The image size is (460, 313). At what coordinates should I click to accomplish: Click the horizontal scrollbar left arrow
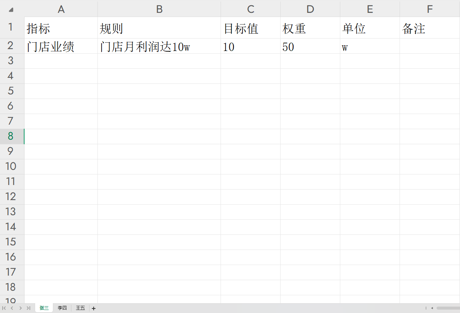pyautogui.click(x=432, y=308)
